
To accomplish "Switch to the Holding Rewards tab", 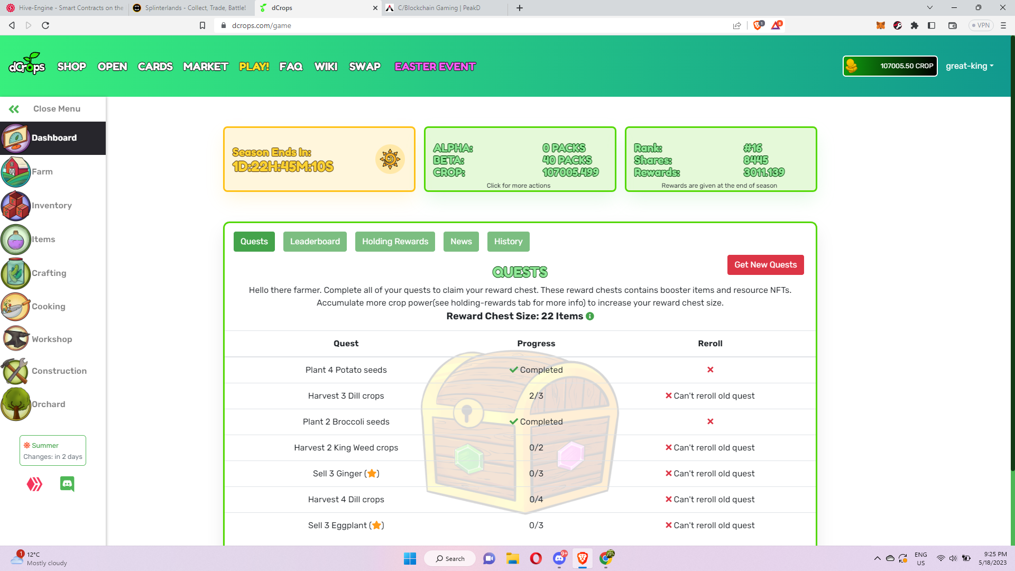I will point(395,242).
